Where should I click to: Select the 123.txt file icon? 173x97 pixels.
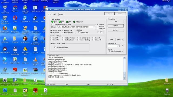[x=35, y=49]
